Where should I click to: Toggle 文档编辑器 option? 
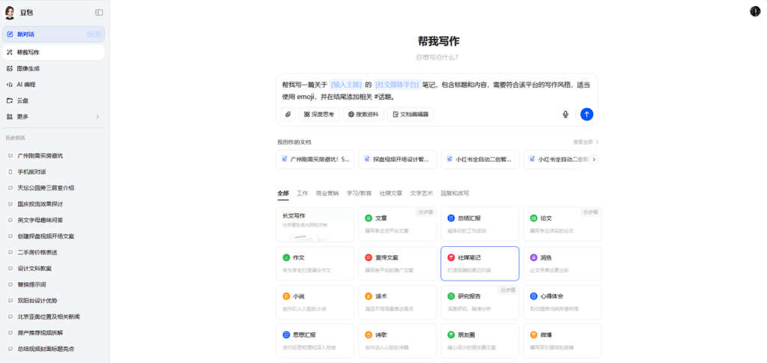(x=410, y=115)
